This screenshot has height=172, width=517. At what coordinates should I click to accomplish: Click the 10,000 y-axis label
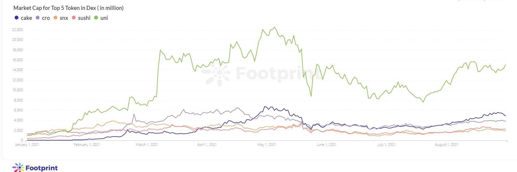(17, 90)
